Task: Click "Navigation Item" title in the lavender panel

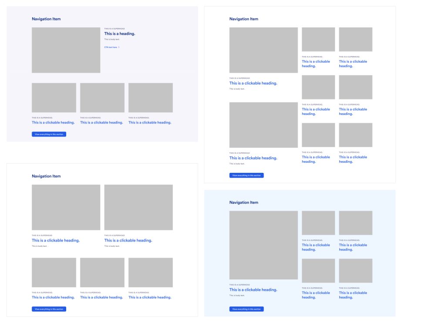Action: click(46, 19)
